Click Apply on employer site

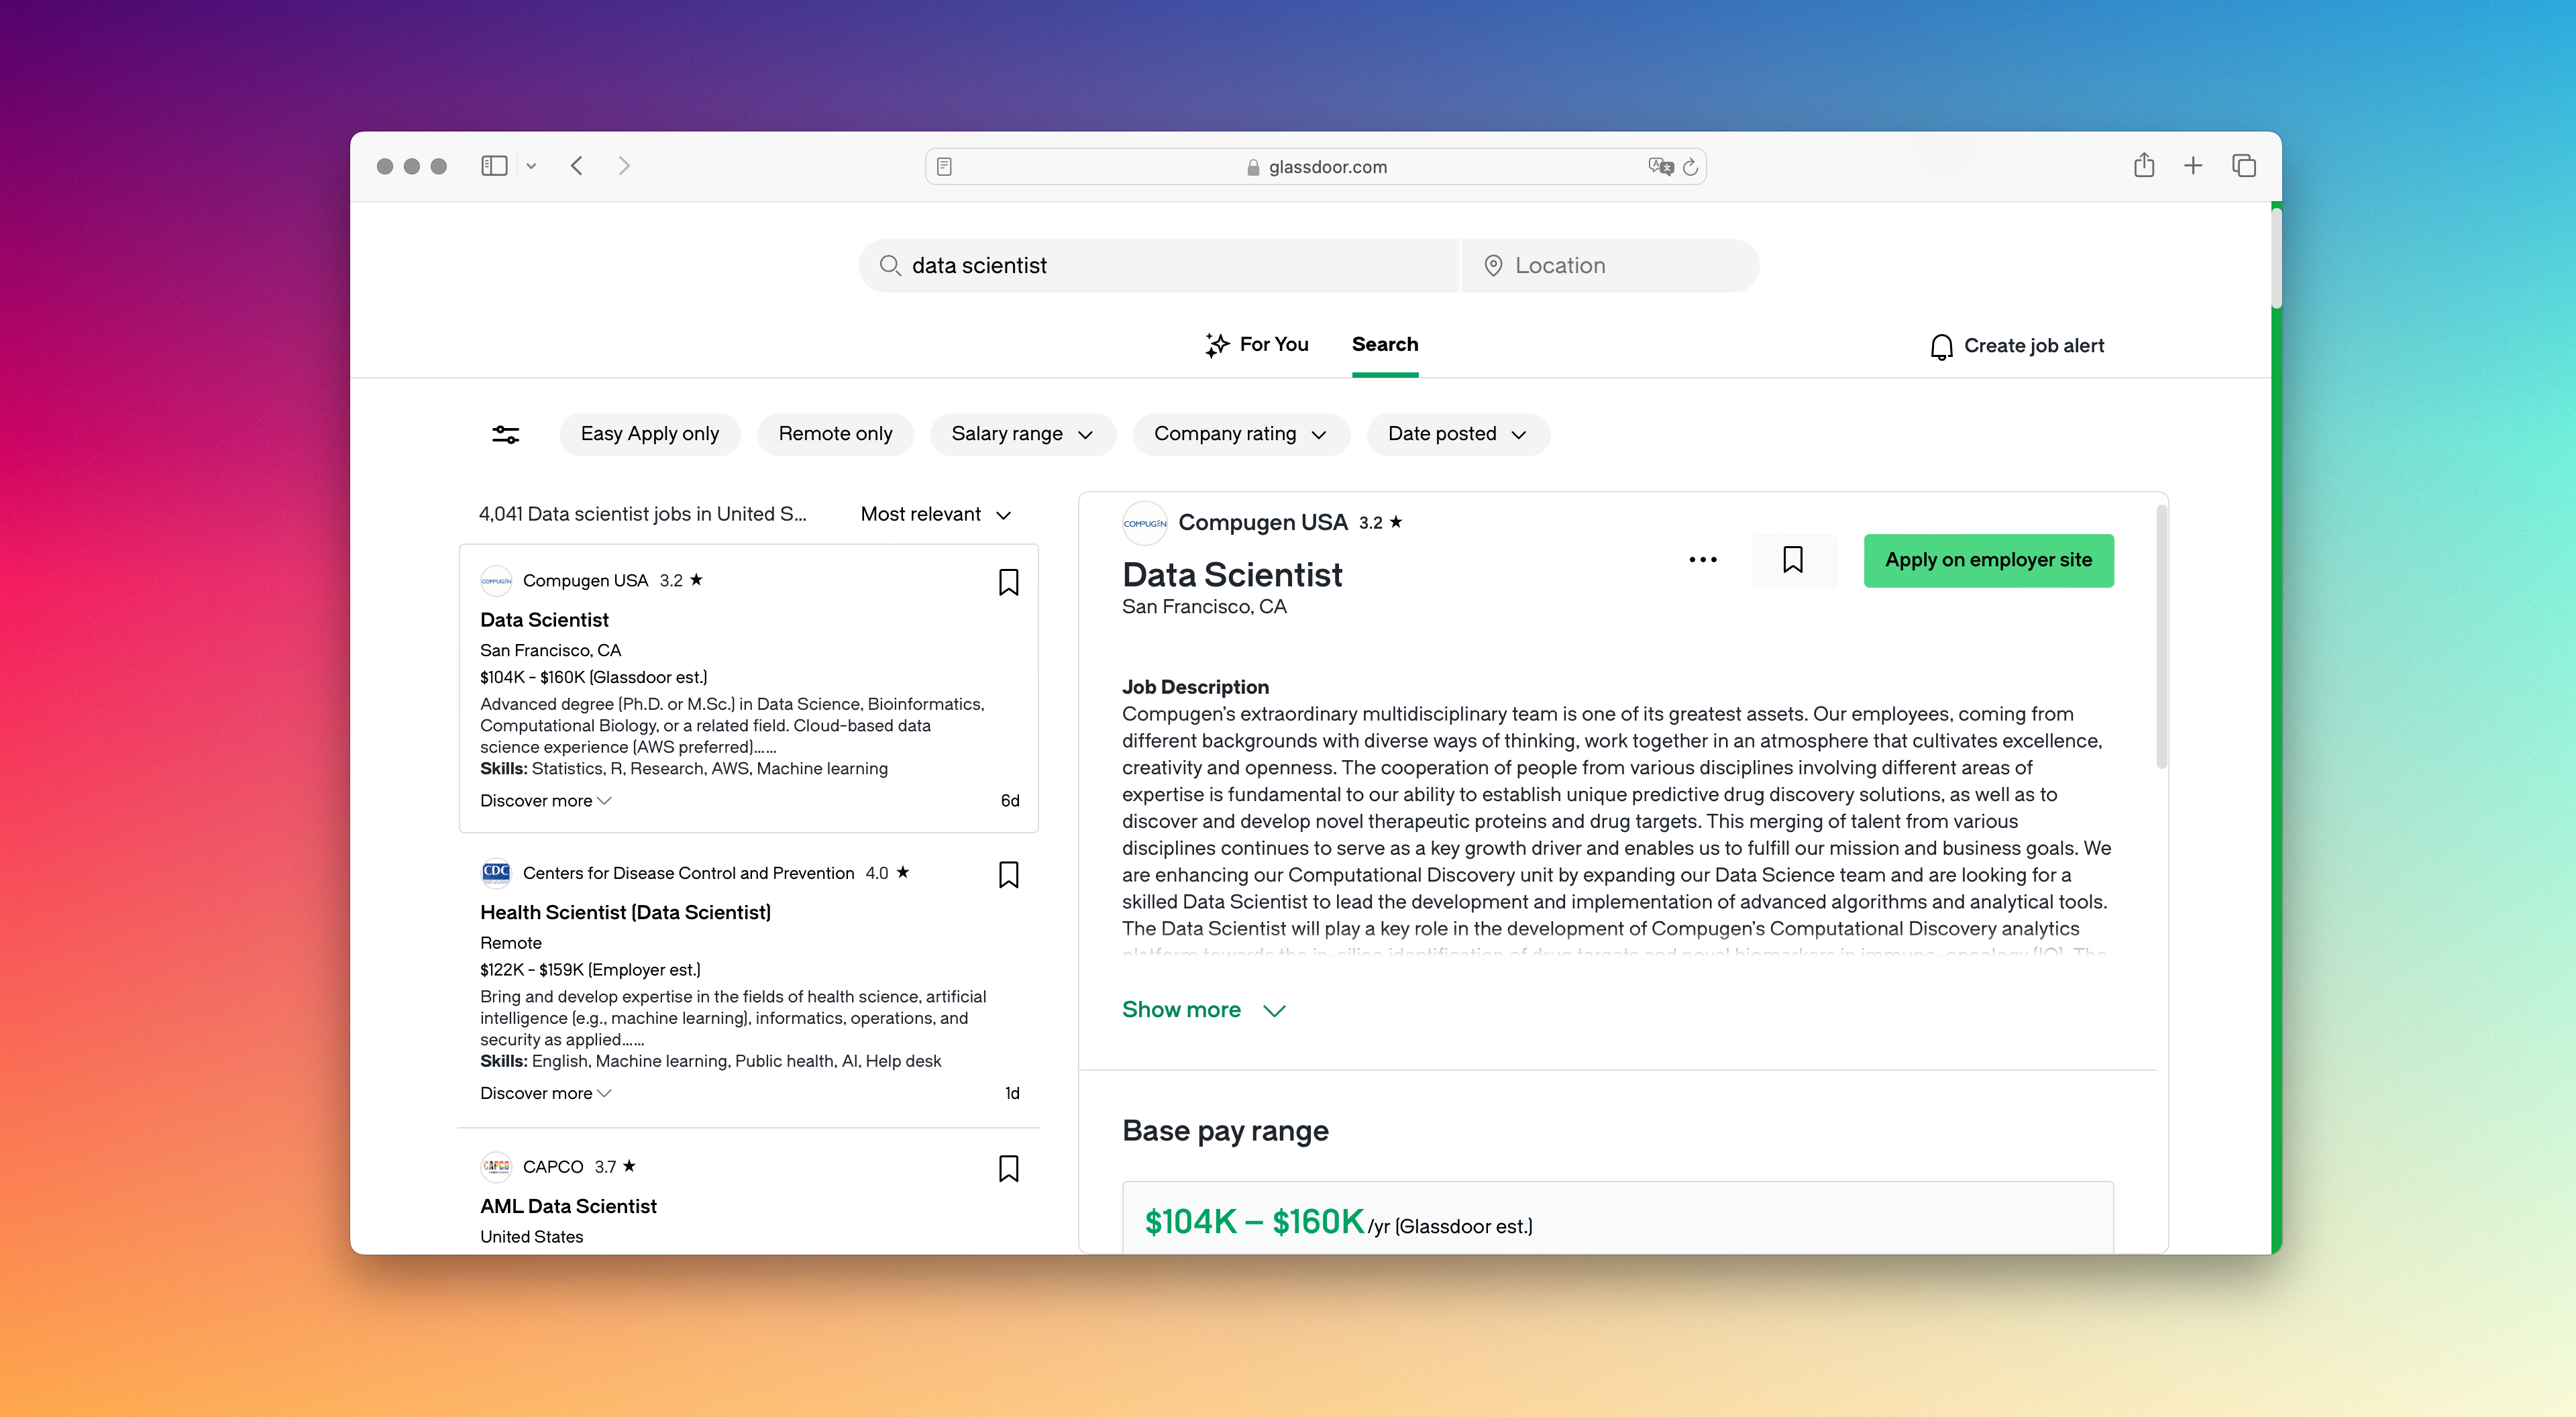coord(1988,560)
